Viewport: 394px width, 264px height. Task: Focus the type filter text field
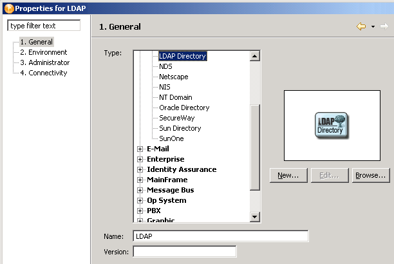click(x=44, y=26)
